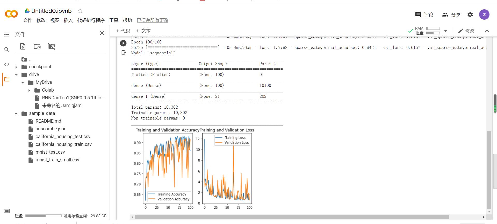Click the vertical page scrollbar
Viewport: 497px width, 224px height.
point(489,170)
